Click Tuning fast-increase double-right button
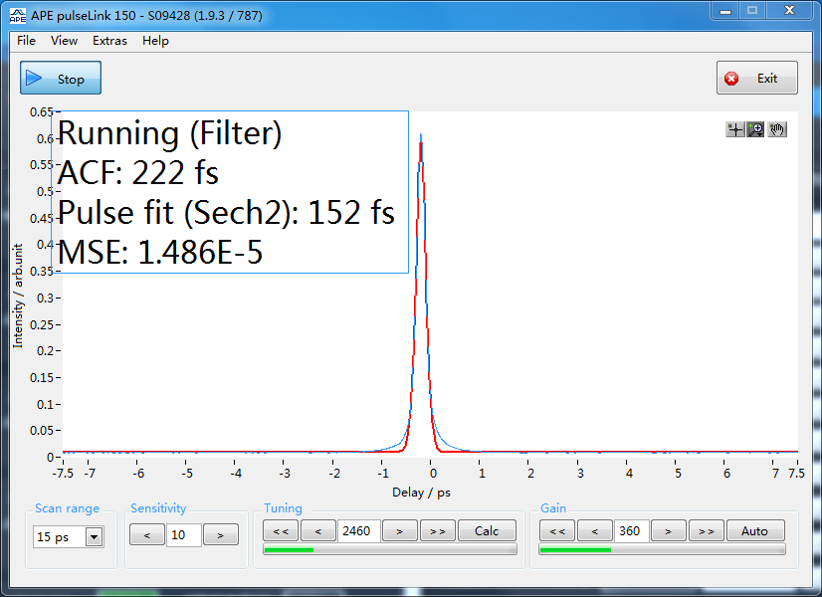The image size is (822, 597). tap(438, 531)
